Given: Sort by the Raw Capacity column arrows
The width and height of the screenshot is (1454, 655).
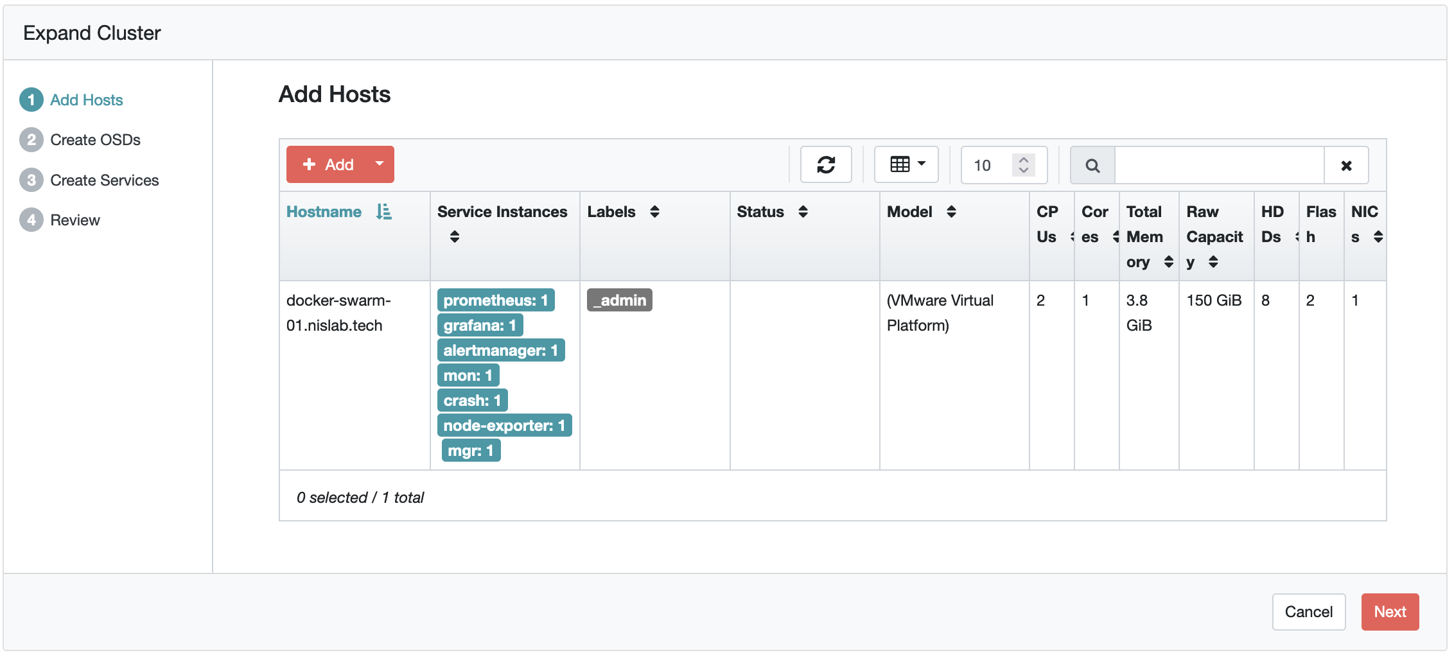Looking at the screenshot, I should [1213, 262].
